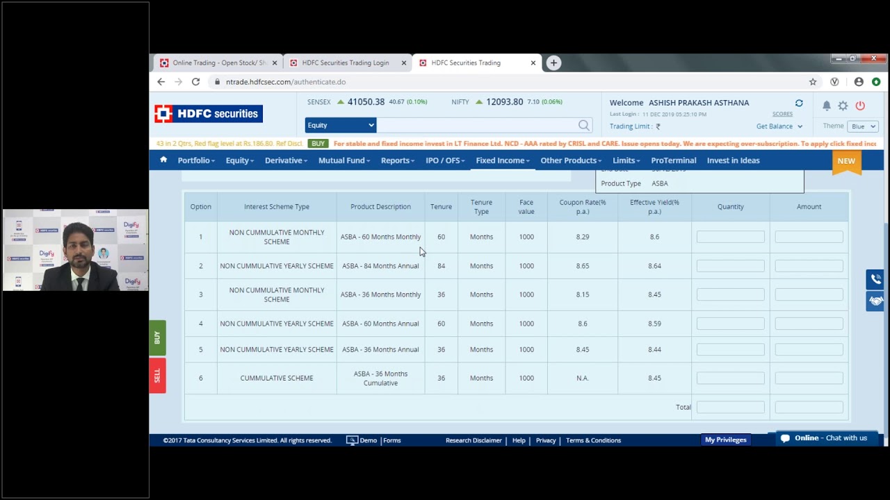
Task: Expand the Get Balance dropdown
Action: (x=779, y=126)
